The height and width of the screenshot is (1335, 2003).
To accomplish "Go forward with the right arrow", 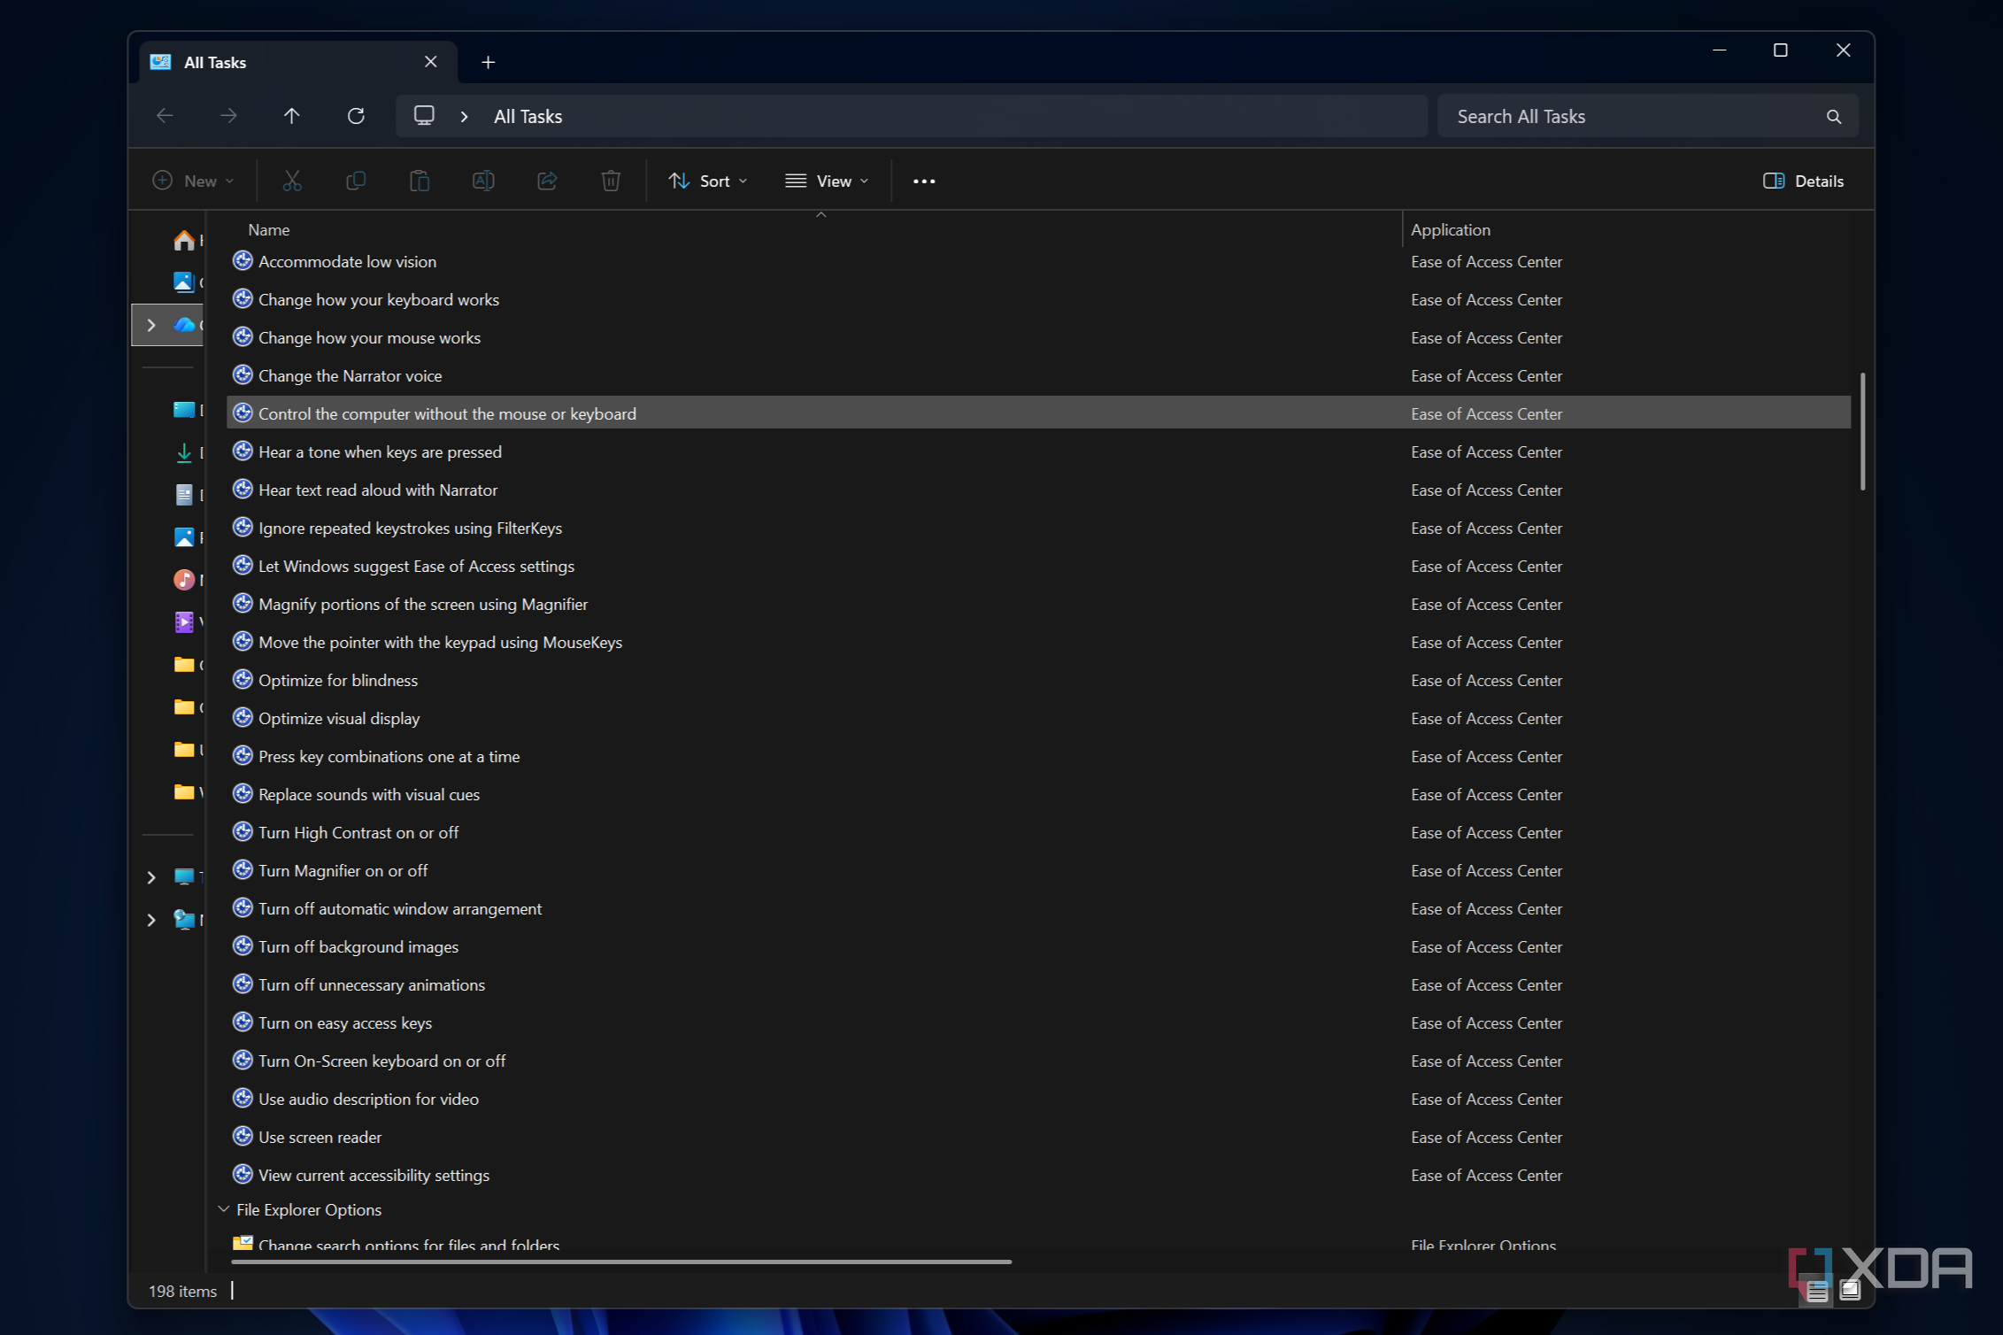I will [228, 116].
